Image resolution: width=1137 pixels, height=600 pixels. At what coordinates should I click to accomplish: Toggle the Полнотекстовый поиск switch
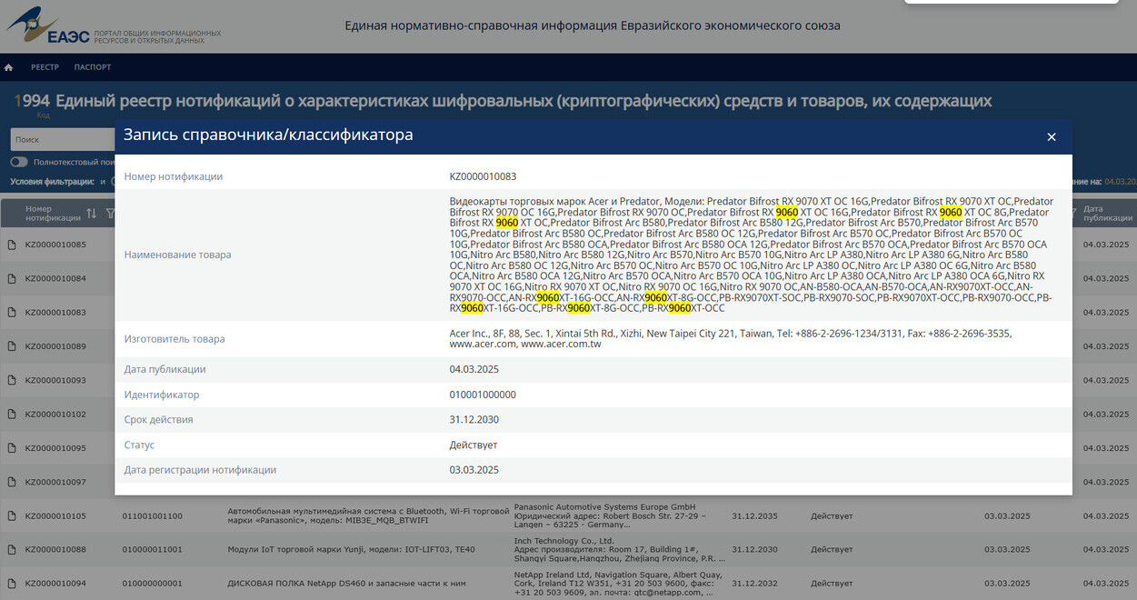click(19, 162)
